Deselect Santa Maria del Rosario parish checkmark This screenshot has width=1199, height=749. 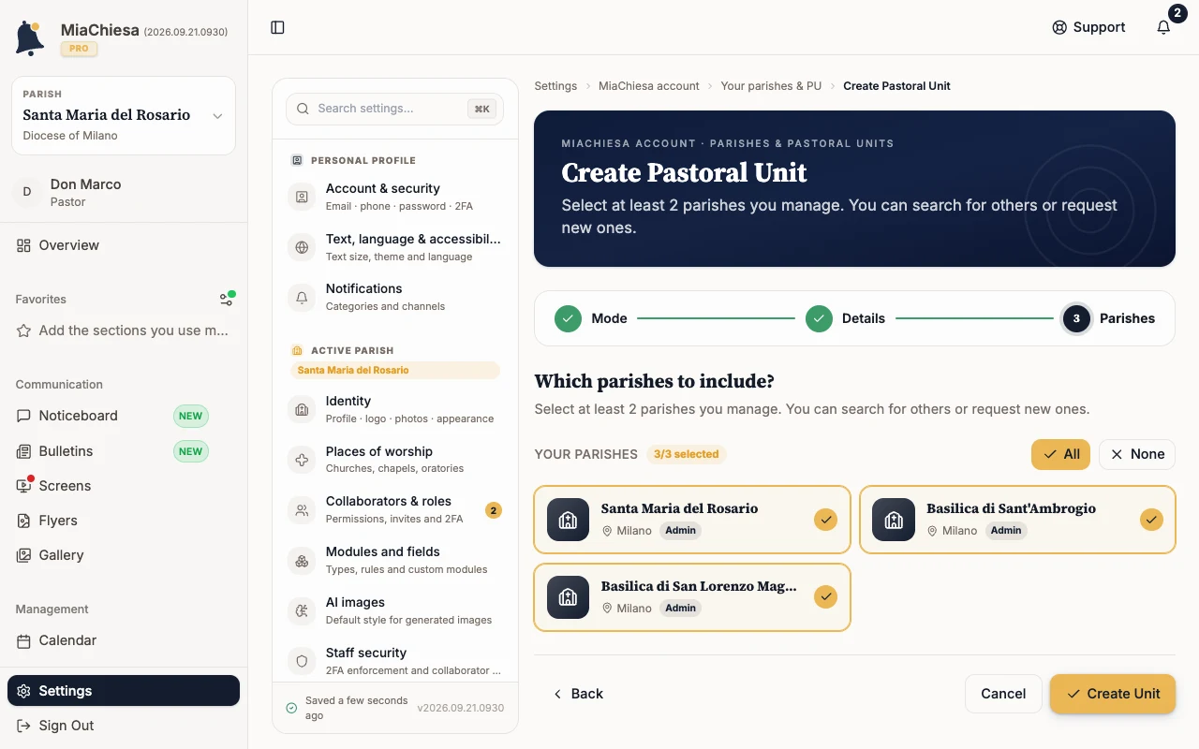825,519
